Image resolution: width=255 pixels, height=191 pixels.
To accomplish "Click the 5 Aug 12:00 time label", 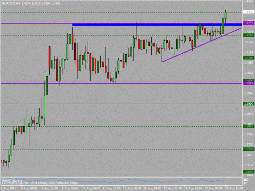I will 50,188.
